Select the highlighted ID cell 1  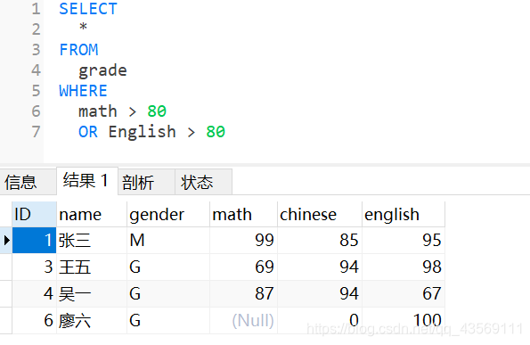coord(34,240)
